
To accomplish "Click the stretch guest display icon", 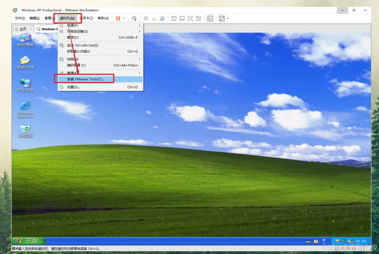I will click(x=222, y=19).
